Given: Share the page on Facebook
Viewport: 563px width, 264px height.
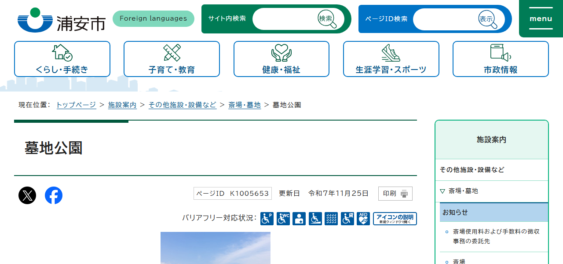Looking at the screenshot, I should [54, 195].
